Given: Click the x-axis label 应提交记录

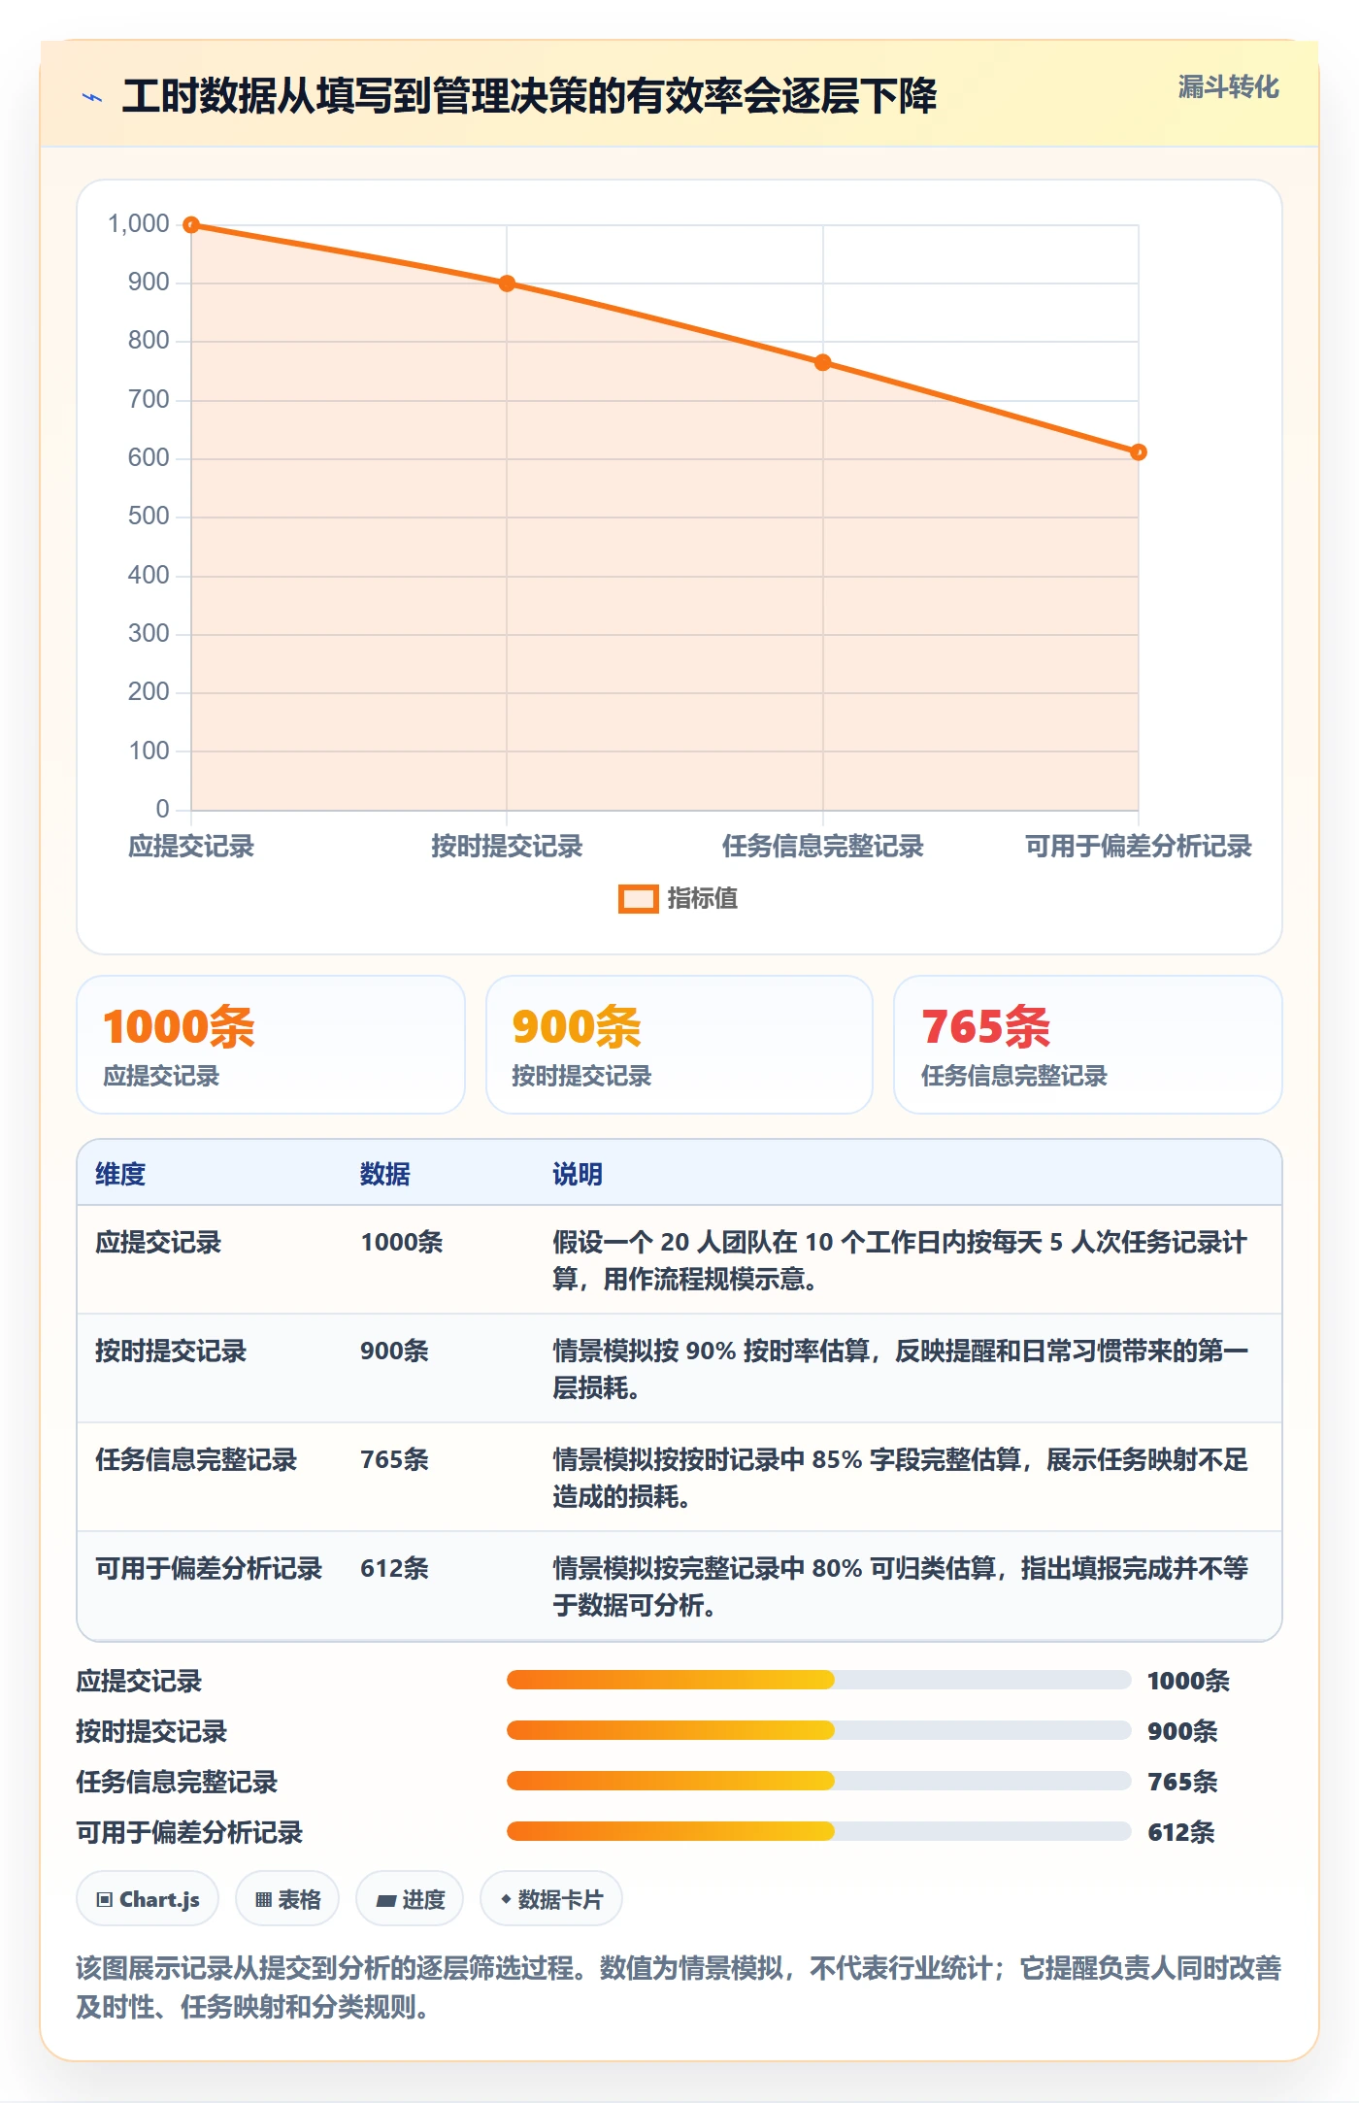Looking at the screenshot, I should pyautogui.click(x=191, y=847).
